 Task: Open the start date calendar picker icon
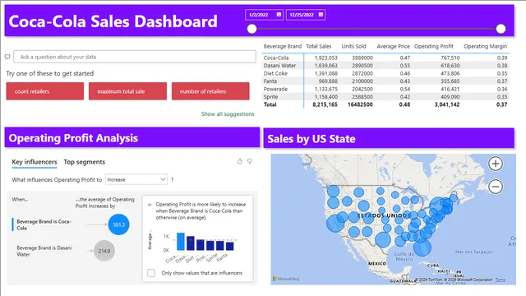point(279,15)
